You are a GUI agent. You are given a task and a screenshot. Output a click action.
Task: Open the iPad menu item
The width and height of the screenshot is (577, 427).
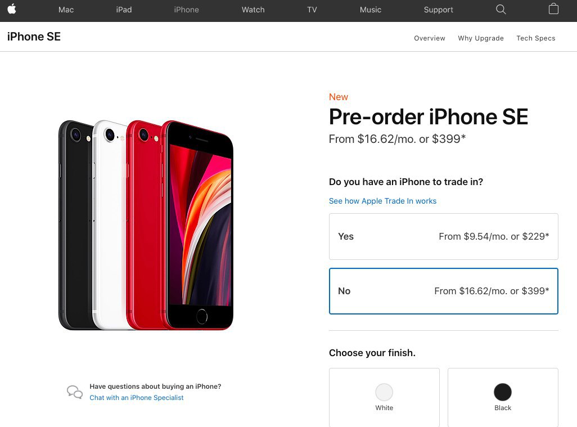(124, 10)
